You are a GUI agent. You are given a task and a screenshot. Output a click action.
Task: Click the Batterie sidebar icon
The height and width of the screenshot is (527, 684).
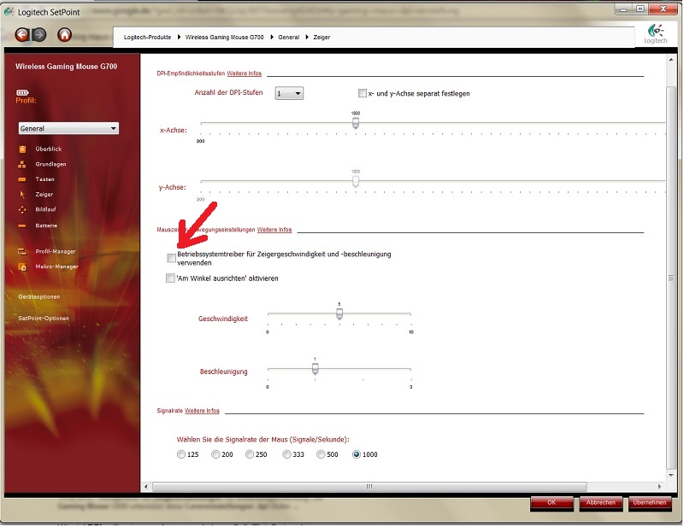[22, 225]
